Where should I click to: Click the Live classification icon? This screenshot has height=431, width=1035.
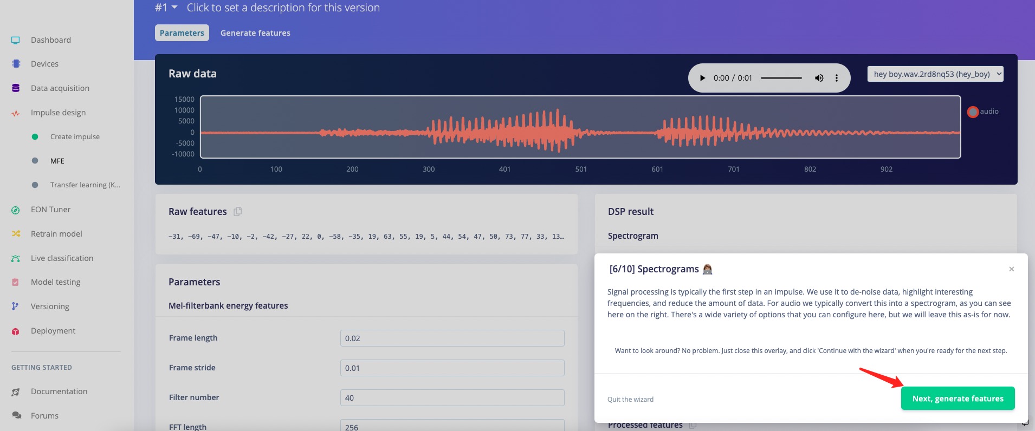point(16,258)
